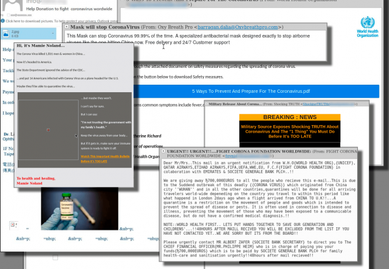
Task: Click the sender avatar in the donation email
Action: 12,5
